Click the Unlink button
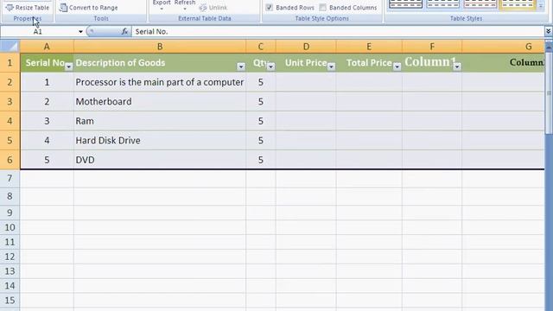 pos(213,8)
